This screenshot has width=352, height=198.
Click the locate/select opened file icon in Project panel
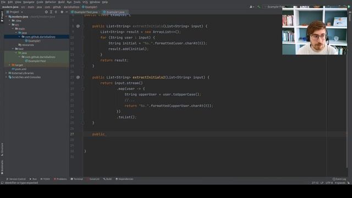point(46,12)
